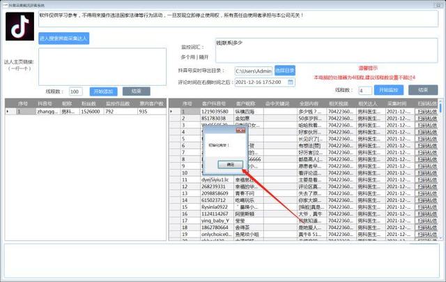Select cell showing 935
446x282 pixels.
click(x=152, y=112)
